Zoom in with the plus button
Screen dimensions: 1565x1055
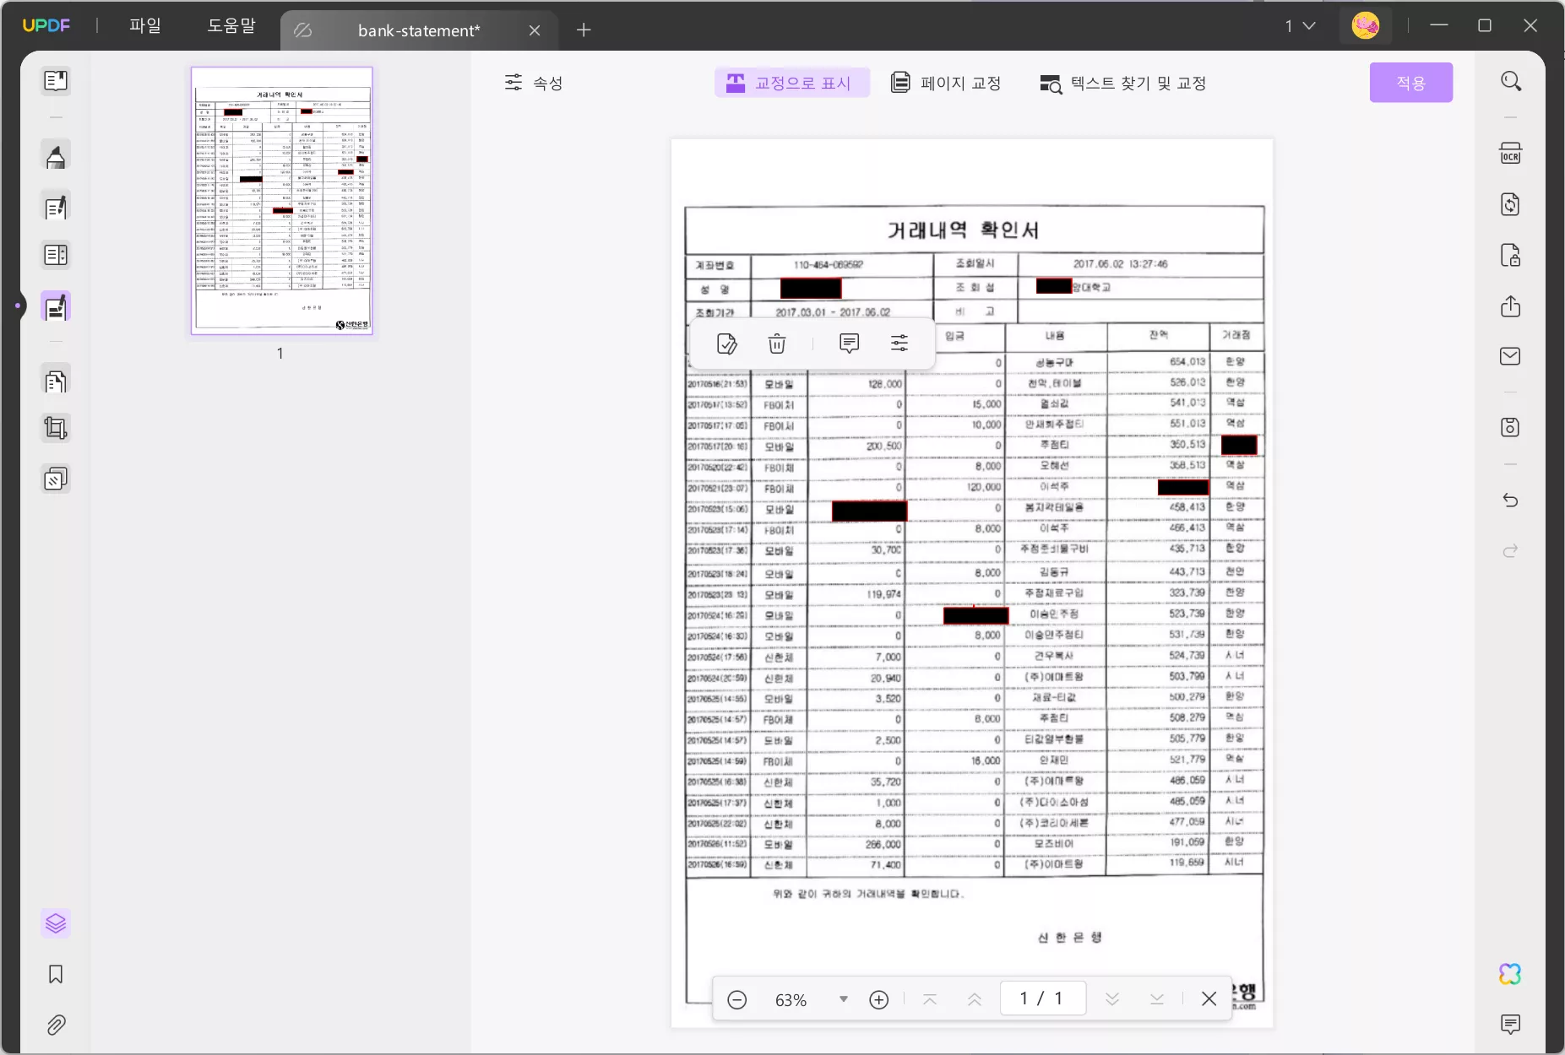(878, 1000)
